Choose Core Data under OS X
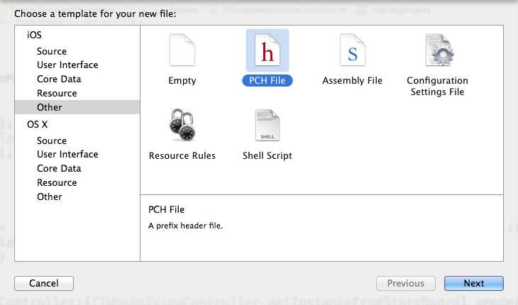The height and width of the screenshot is (305, 518). pos(59,169)
